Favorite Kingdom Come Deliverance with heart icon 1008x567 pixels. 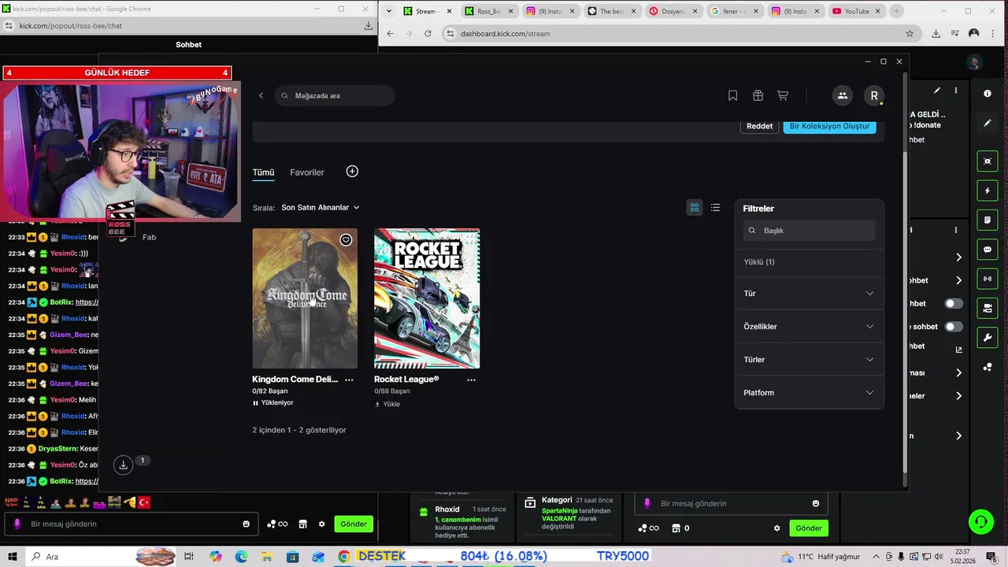346,239
